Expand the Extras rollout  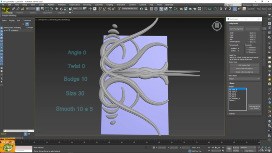tap(232, 114)
